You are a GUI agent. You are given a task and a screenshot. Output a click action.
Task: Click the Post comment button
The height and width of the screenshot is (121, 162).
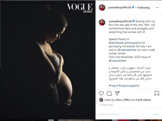tap(156, 114)
